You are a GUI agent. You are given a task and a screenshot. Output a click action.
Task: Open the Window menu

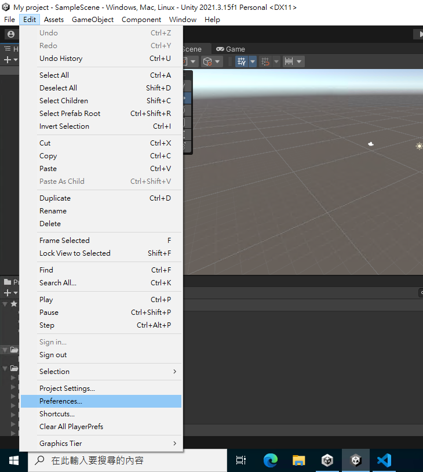pos(183,20)
